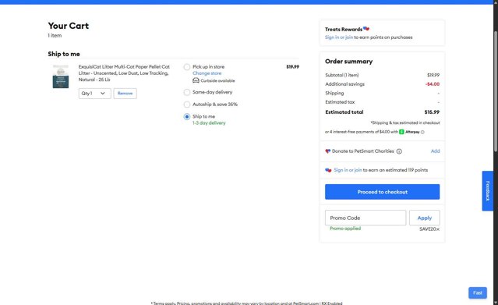Click the Your Cart heading
Viewport: 498px width, 305px height.
pos(69,26)
